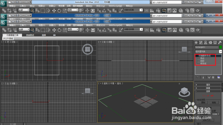Click the 复制 named selection button
Viewport: 223px width, 125px height.
(203, 102)
